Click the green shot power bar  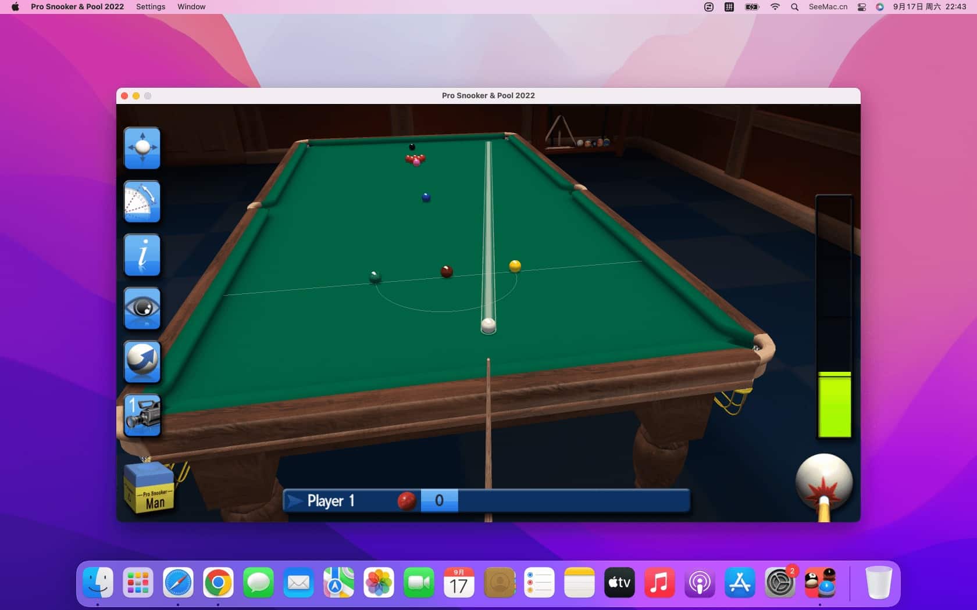[x=834, y=405]
